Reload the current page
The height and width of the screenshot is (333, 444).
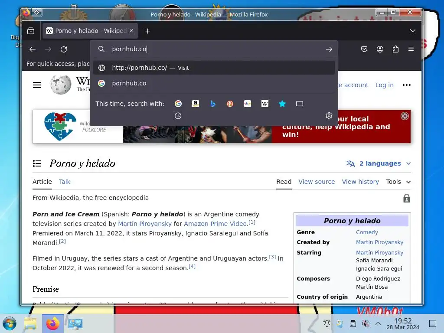[64, 49]
